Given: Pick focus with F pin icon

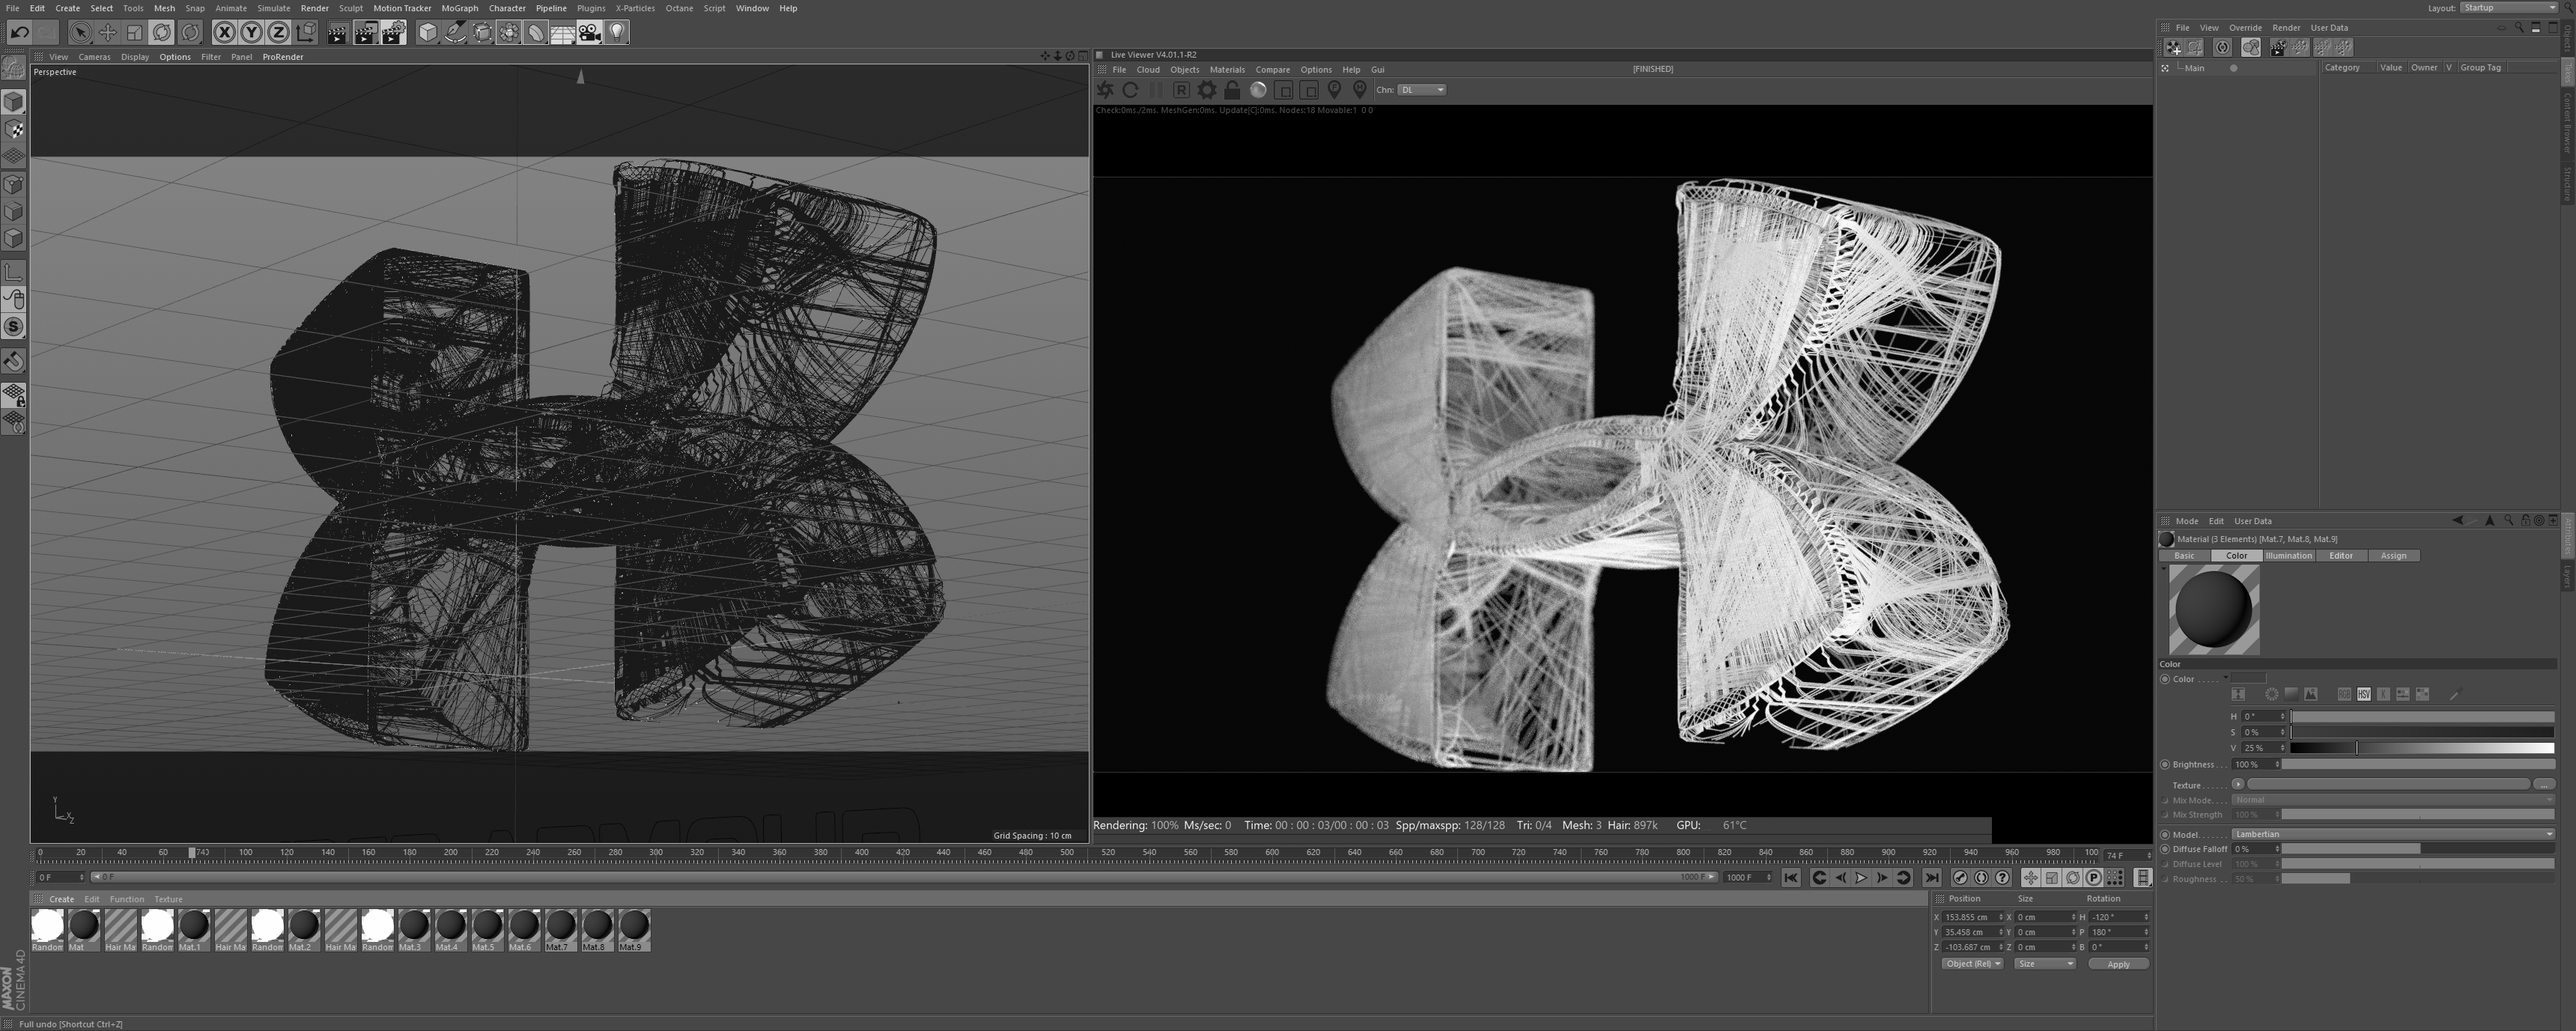Looking at the screenshot, I should pos(1334,90).
